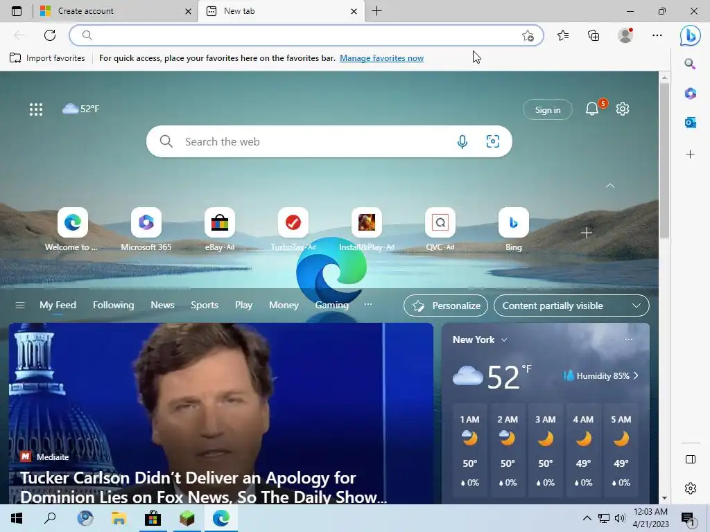The image size is (710, 532).
Task: Click the Personalize button
Action: pyautogui.click(x=446, y=305)
